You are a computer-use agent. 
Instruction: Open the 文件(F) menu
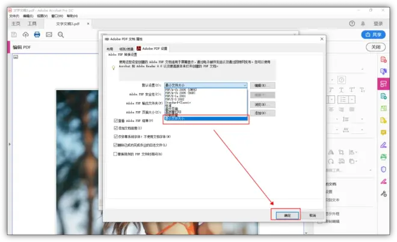point(14,16)
